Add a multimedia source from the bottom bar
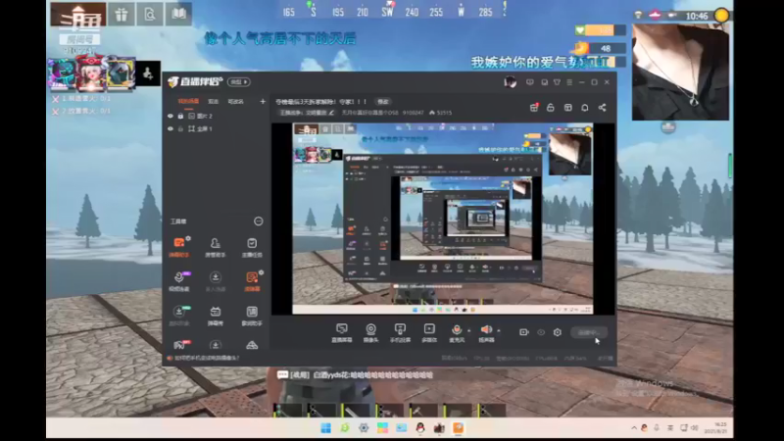Screen dimensions: 784x441 (429, 332)
